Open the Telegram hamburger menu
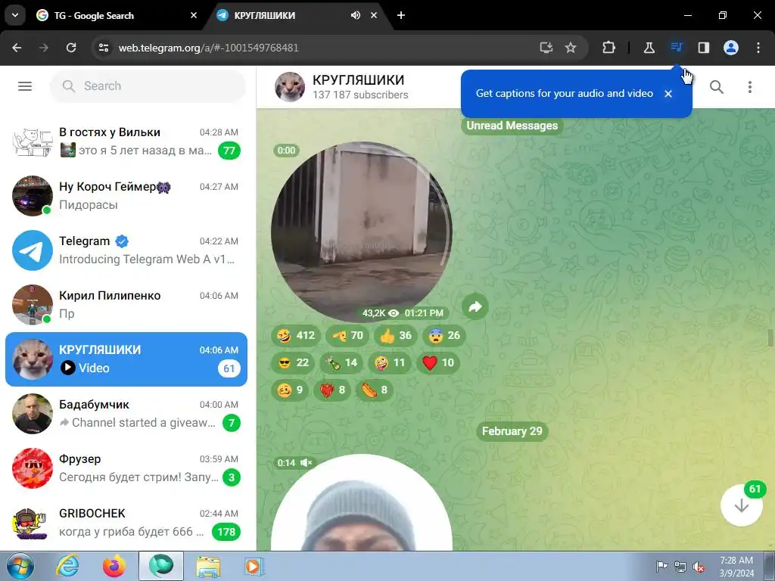Viewport: 775px width, 581px height. pyautogui.click(x=25, y=86)
